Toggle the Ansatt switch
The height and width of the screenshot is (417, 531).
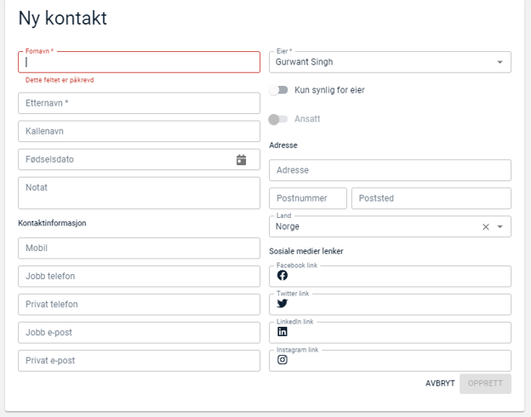pos(278,119)
